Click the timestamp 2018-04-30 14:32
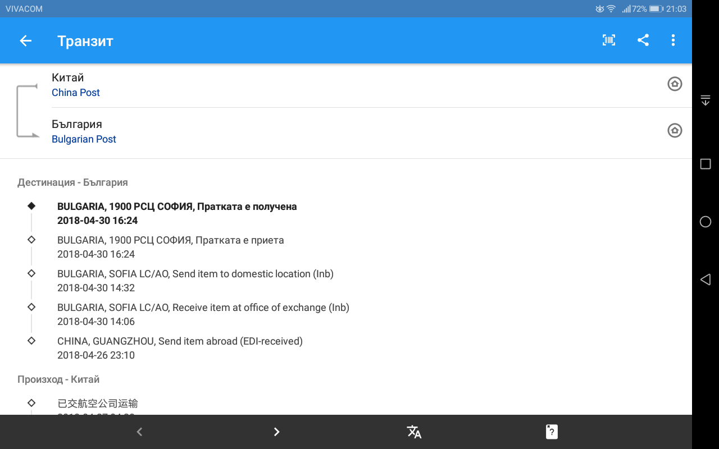This screenshot has height=449, width=719. pyautogui.click(x=96, y=288)
